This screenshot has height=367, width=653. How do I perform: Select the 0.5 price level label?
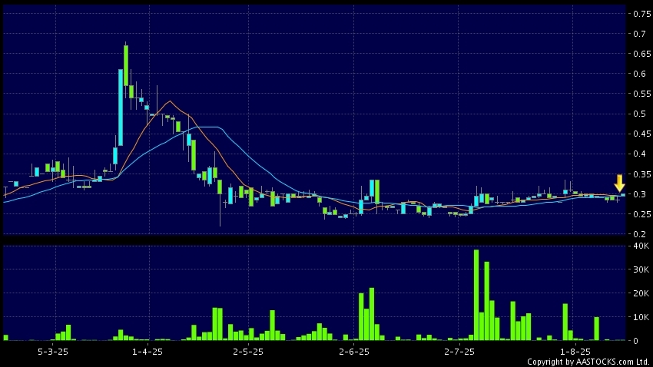[640, 114]
